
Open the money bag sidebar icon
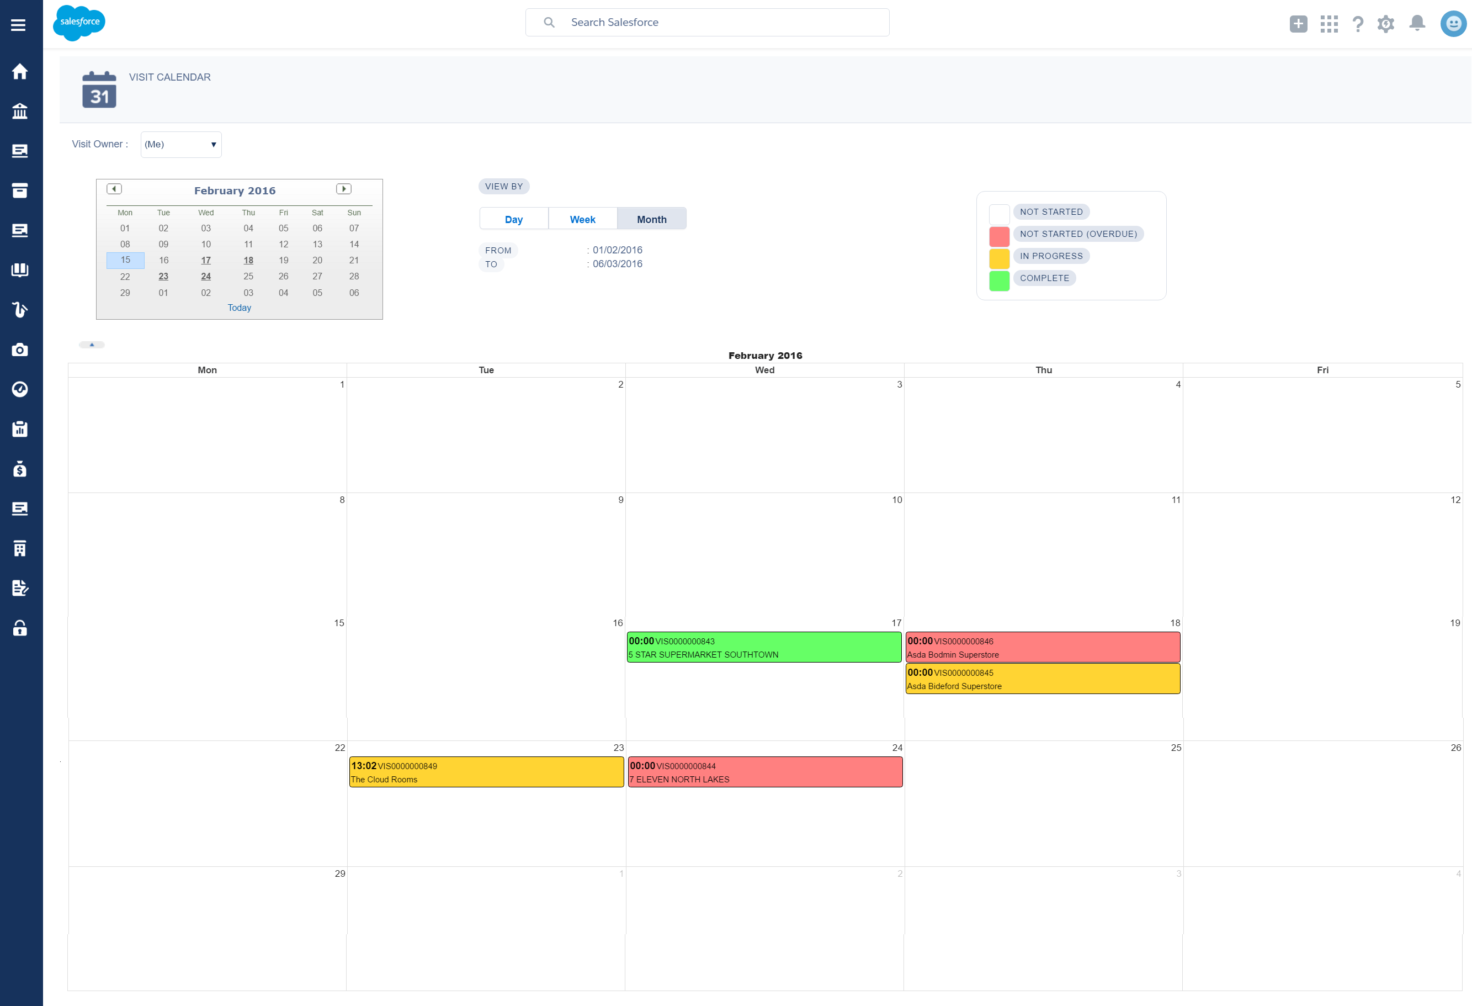click(20, 469)
